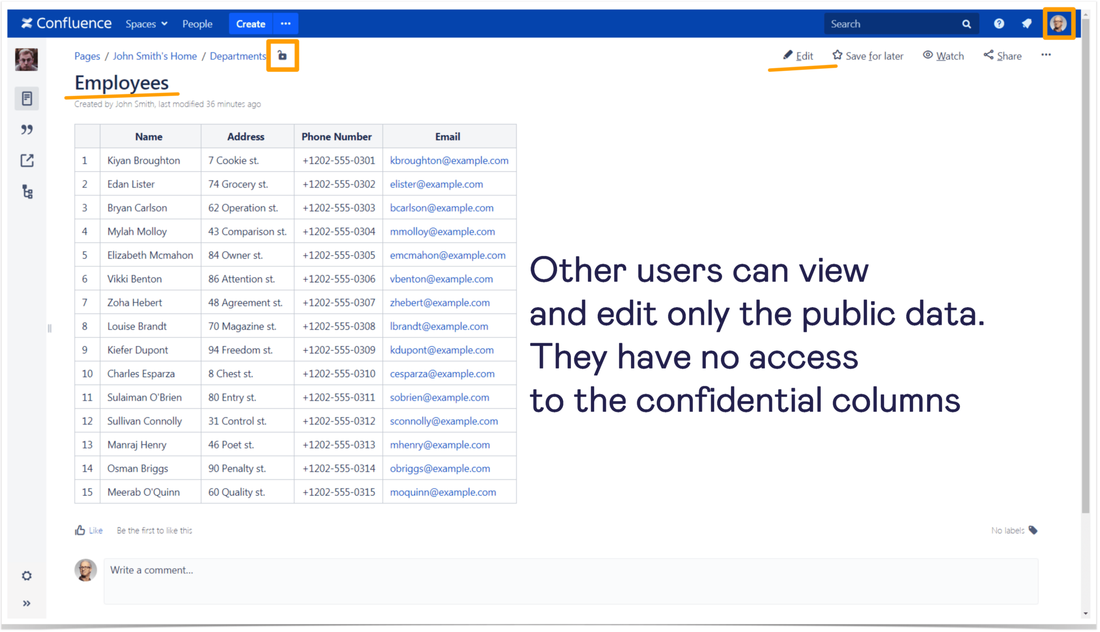Viewport: 1100px width, 632px height.
Task: Click the moquinn@example.com email link
Action: 443,492
